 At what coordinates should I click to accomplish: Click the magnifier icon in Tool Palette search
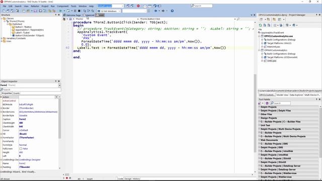tap(272, 103)
